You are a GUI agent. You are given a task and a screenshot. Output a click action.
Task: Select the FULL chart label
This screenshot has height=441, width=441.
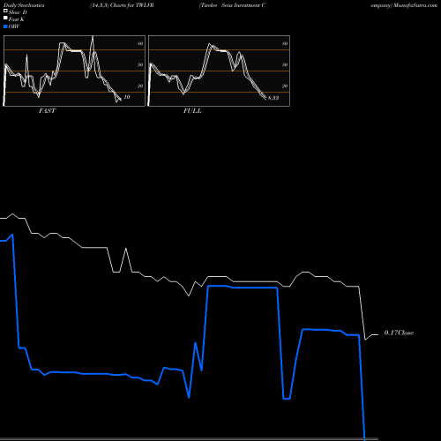pyautogui.click(x=192, y=111)
